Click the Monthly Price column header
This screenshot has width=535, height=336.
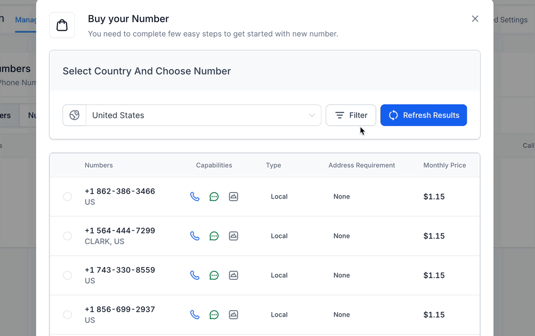point(444,165)
